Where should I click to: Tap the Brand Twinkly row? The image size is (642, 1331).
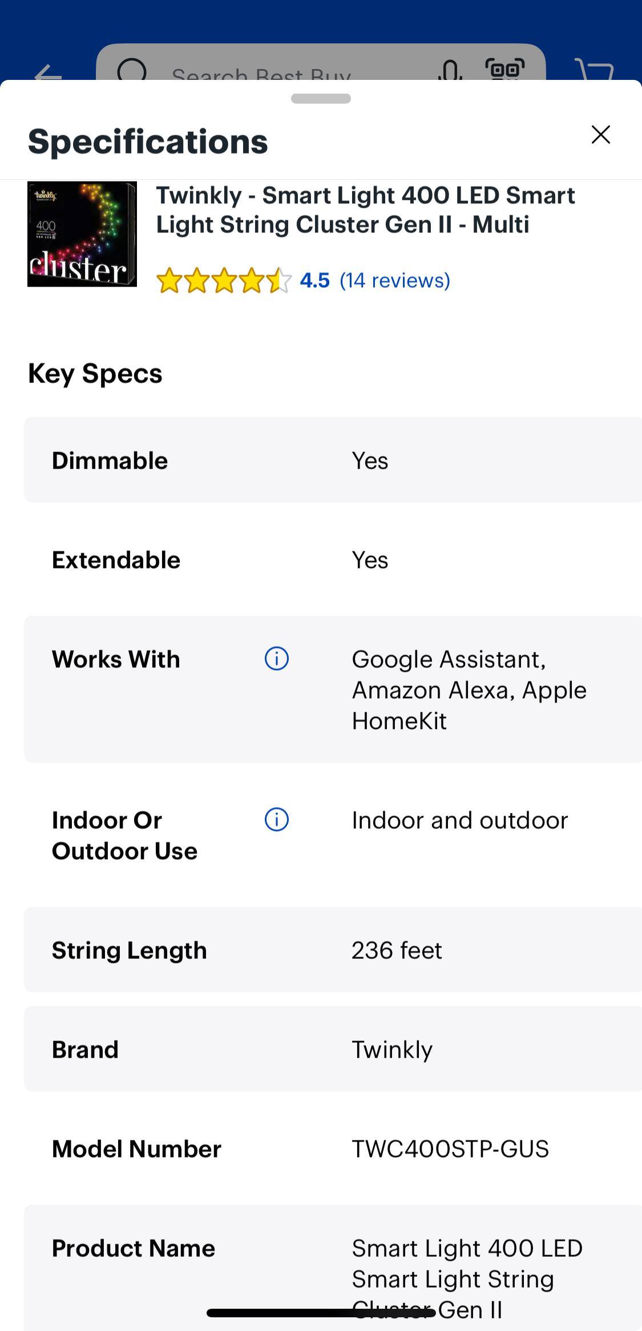333,1049
